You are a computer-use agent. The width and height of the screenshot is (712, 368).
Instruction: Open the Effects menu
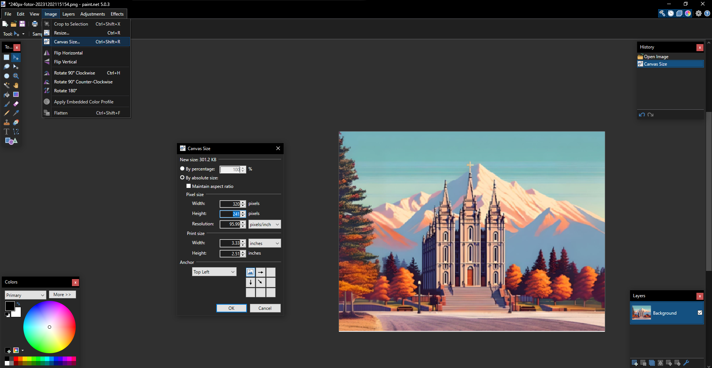click(117, 14)
